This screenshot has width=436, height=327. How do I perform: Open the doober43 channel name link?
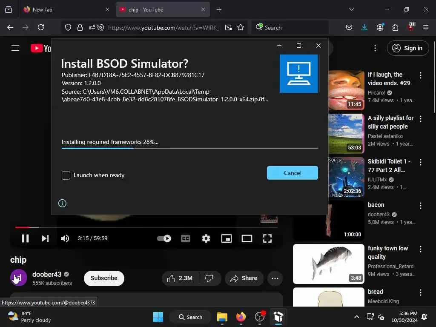tap(47, 274)
